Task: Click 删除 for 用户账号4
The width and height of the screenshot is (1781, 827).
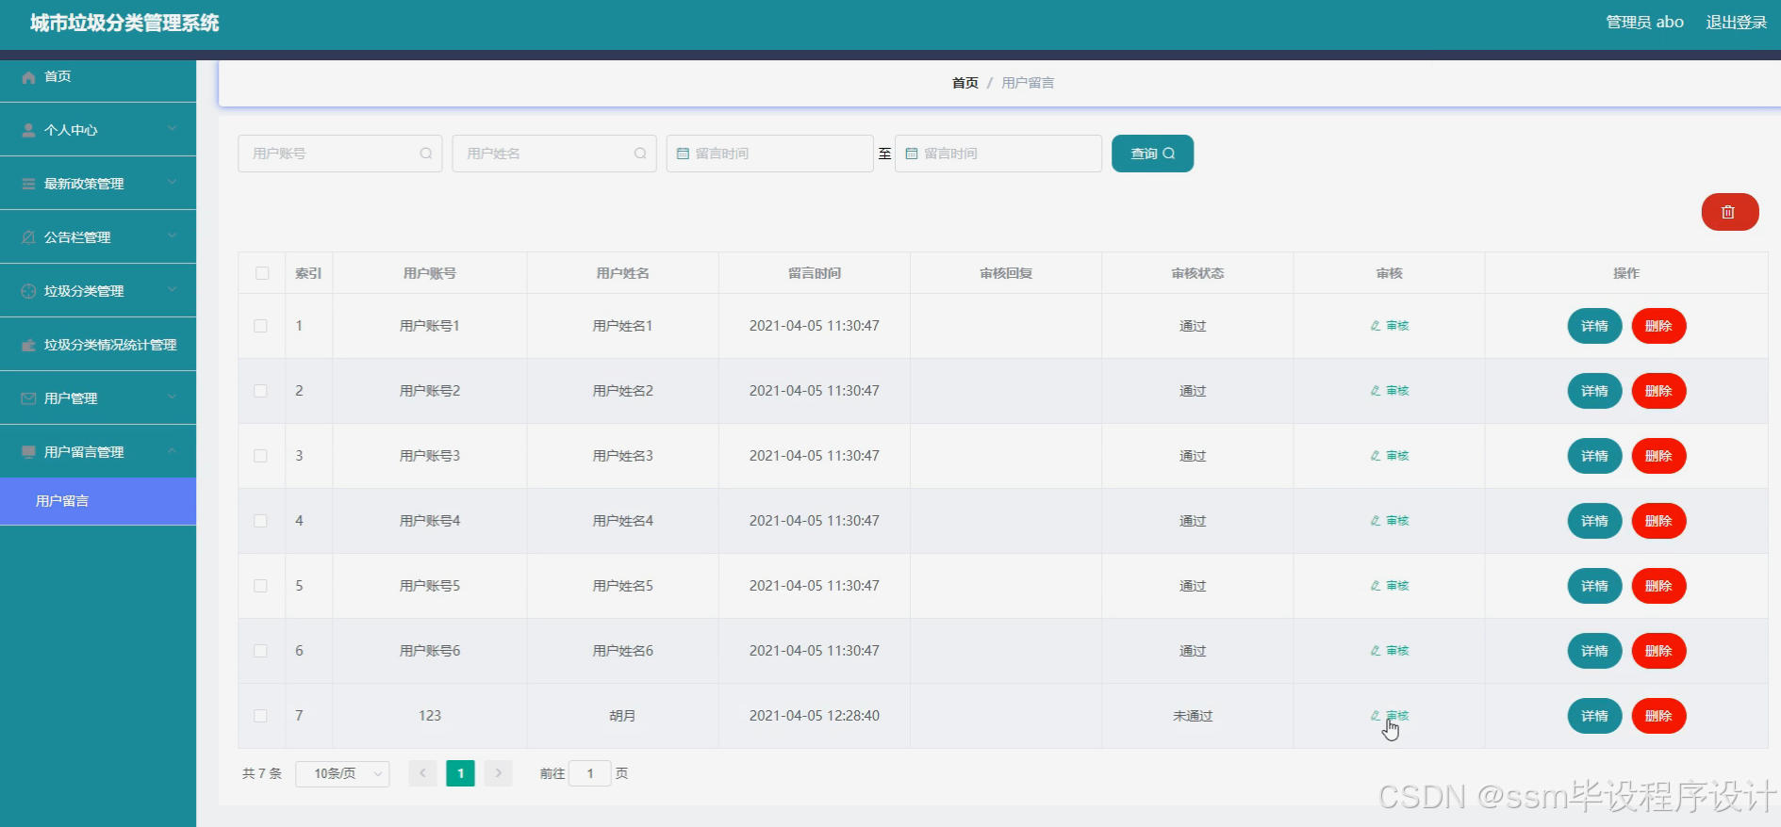Action: 1658,521
